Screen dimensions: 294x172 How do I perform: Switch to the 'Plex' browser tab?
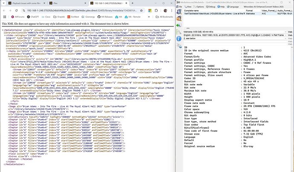click(67, 3)
